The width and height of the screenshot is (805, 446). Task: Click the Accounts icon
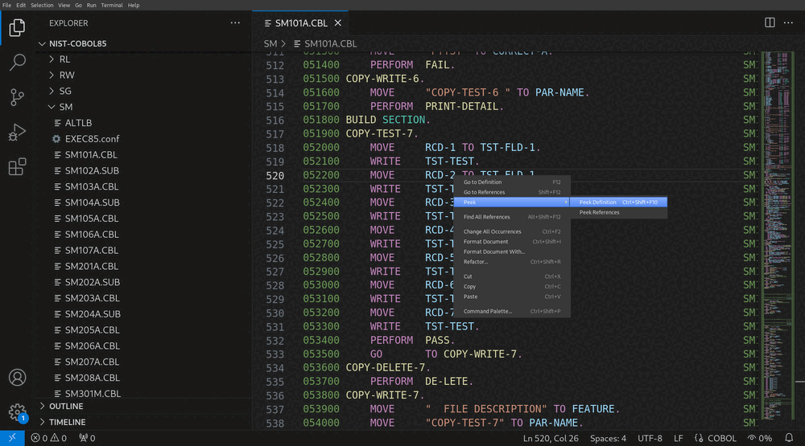[x=17, y=378]
